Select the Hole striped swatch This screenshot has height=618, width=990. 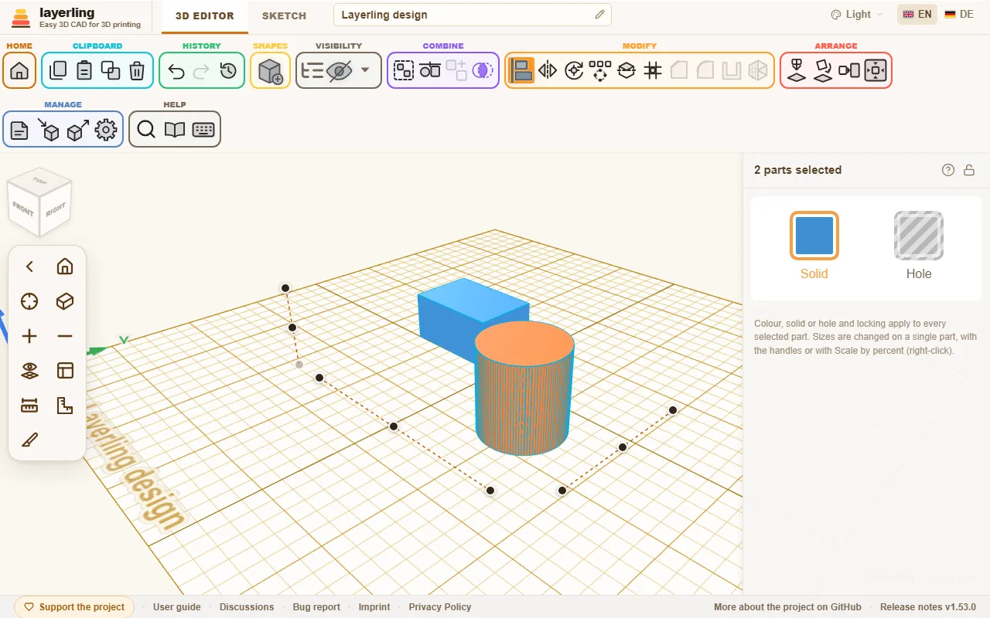pos(919,235)
